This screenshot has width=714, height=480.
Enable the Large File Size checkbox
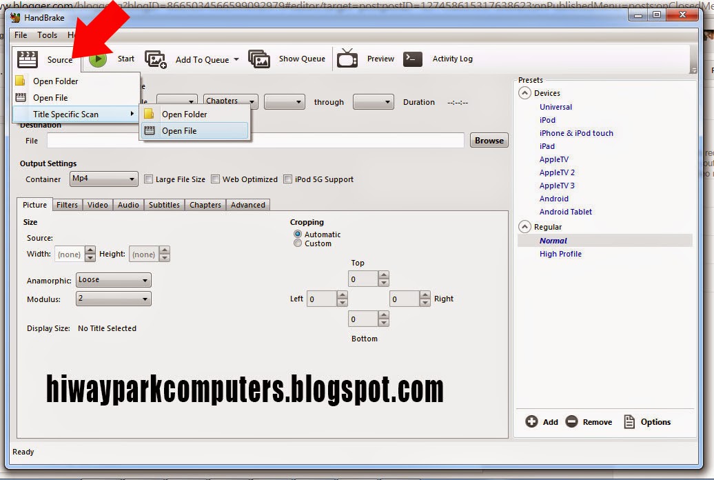point(148,179)
